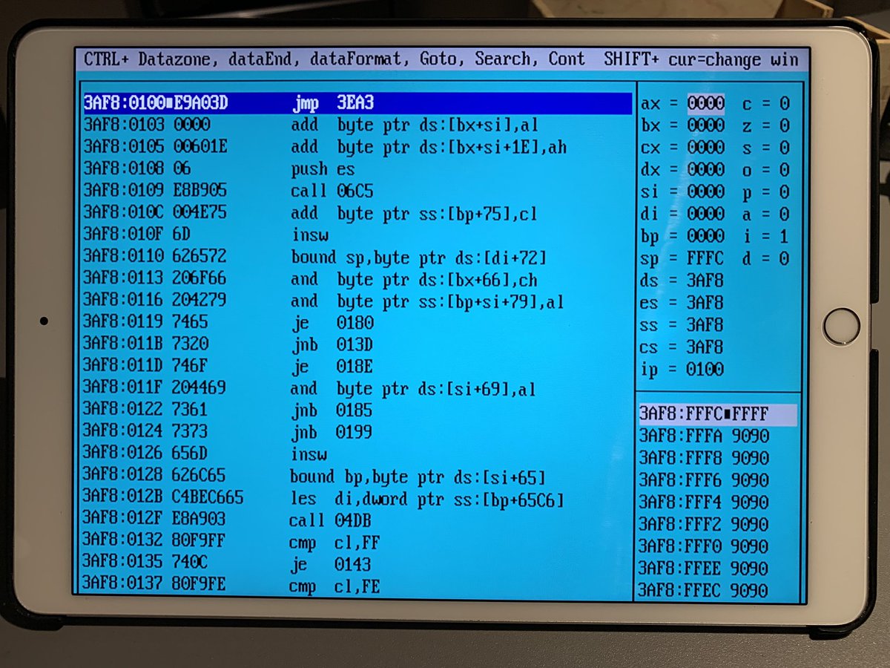This screenshot has width=890, height=668.
Task: Select stack entry at 3AF8:FFF8
Action: click(x=704, y=458)
